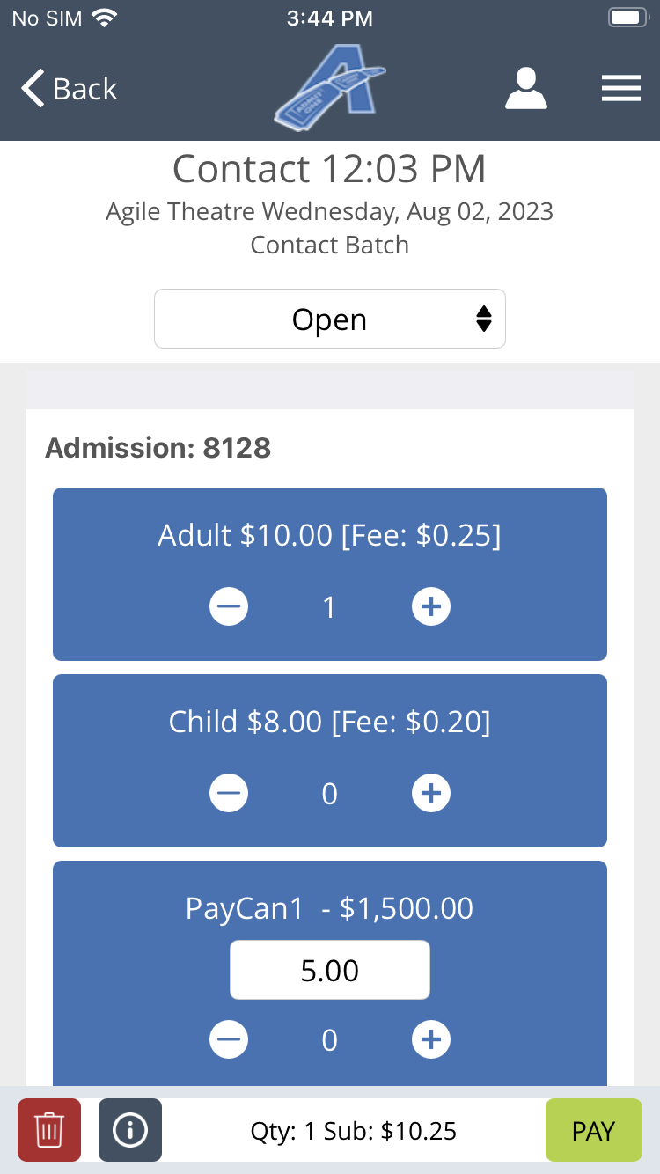The image size is (660, 1174).
Task: Decrease Adult ticket quantity
Action: tap(229, 606)
